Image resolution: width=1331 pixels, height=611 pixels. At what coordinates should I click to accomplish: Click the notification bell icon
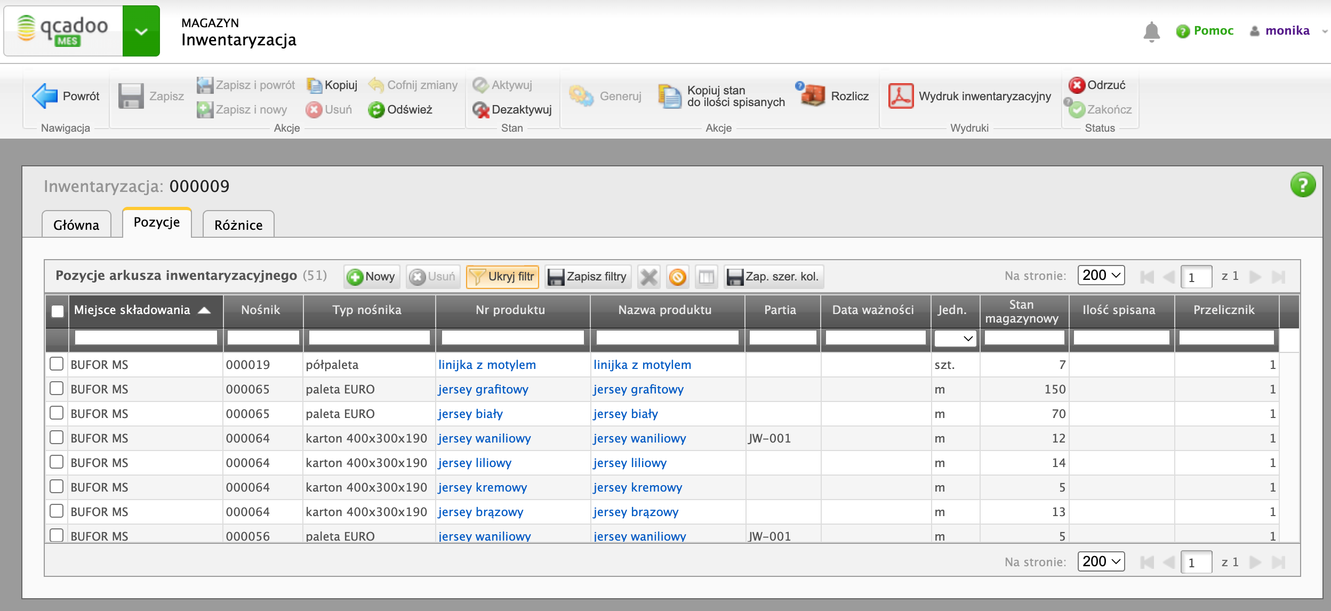[1151, 31]
